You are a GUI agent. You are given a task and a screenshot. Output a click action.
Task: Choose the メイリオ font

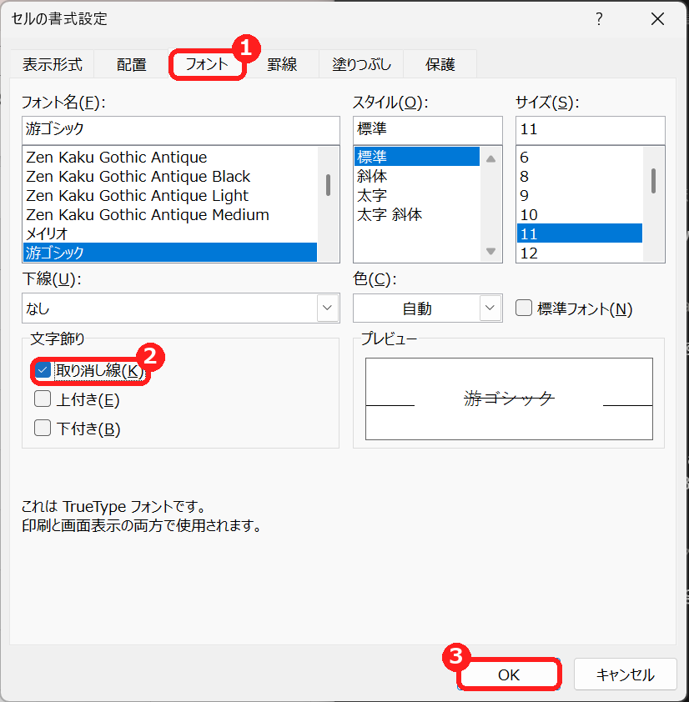pos(170,233)
